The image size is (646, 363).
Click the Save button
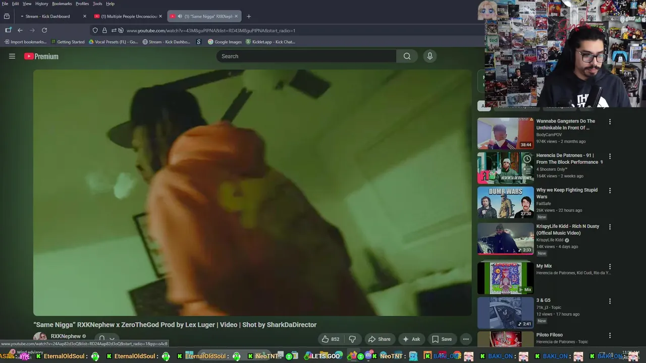click(442, 339)
